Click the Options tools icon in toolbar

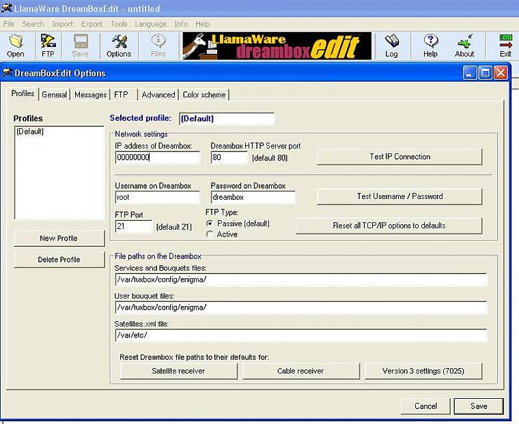(119, 46)
